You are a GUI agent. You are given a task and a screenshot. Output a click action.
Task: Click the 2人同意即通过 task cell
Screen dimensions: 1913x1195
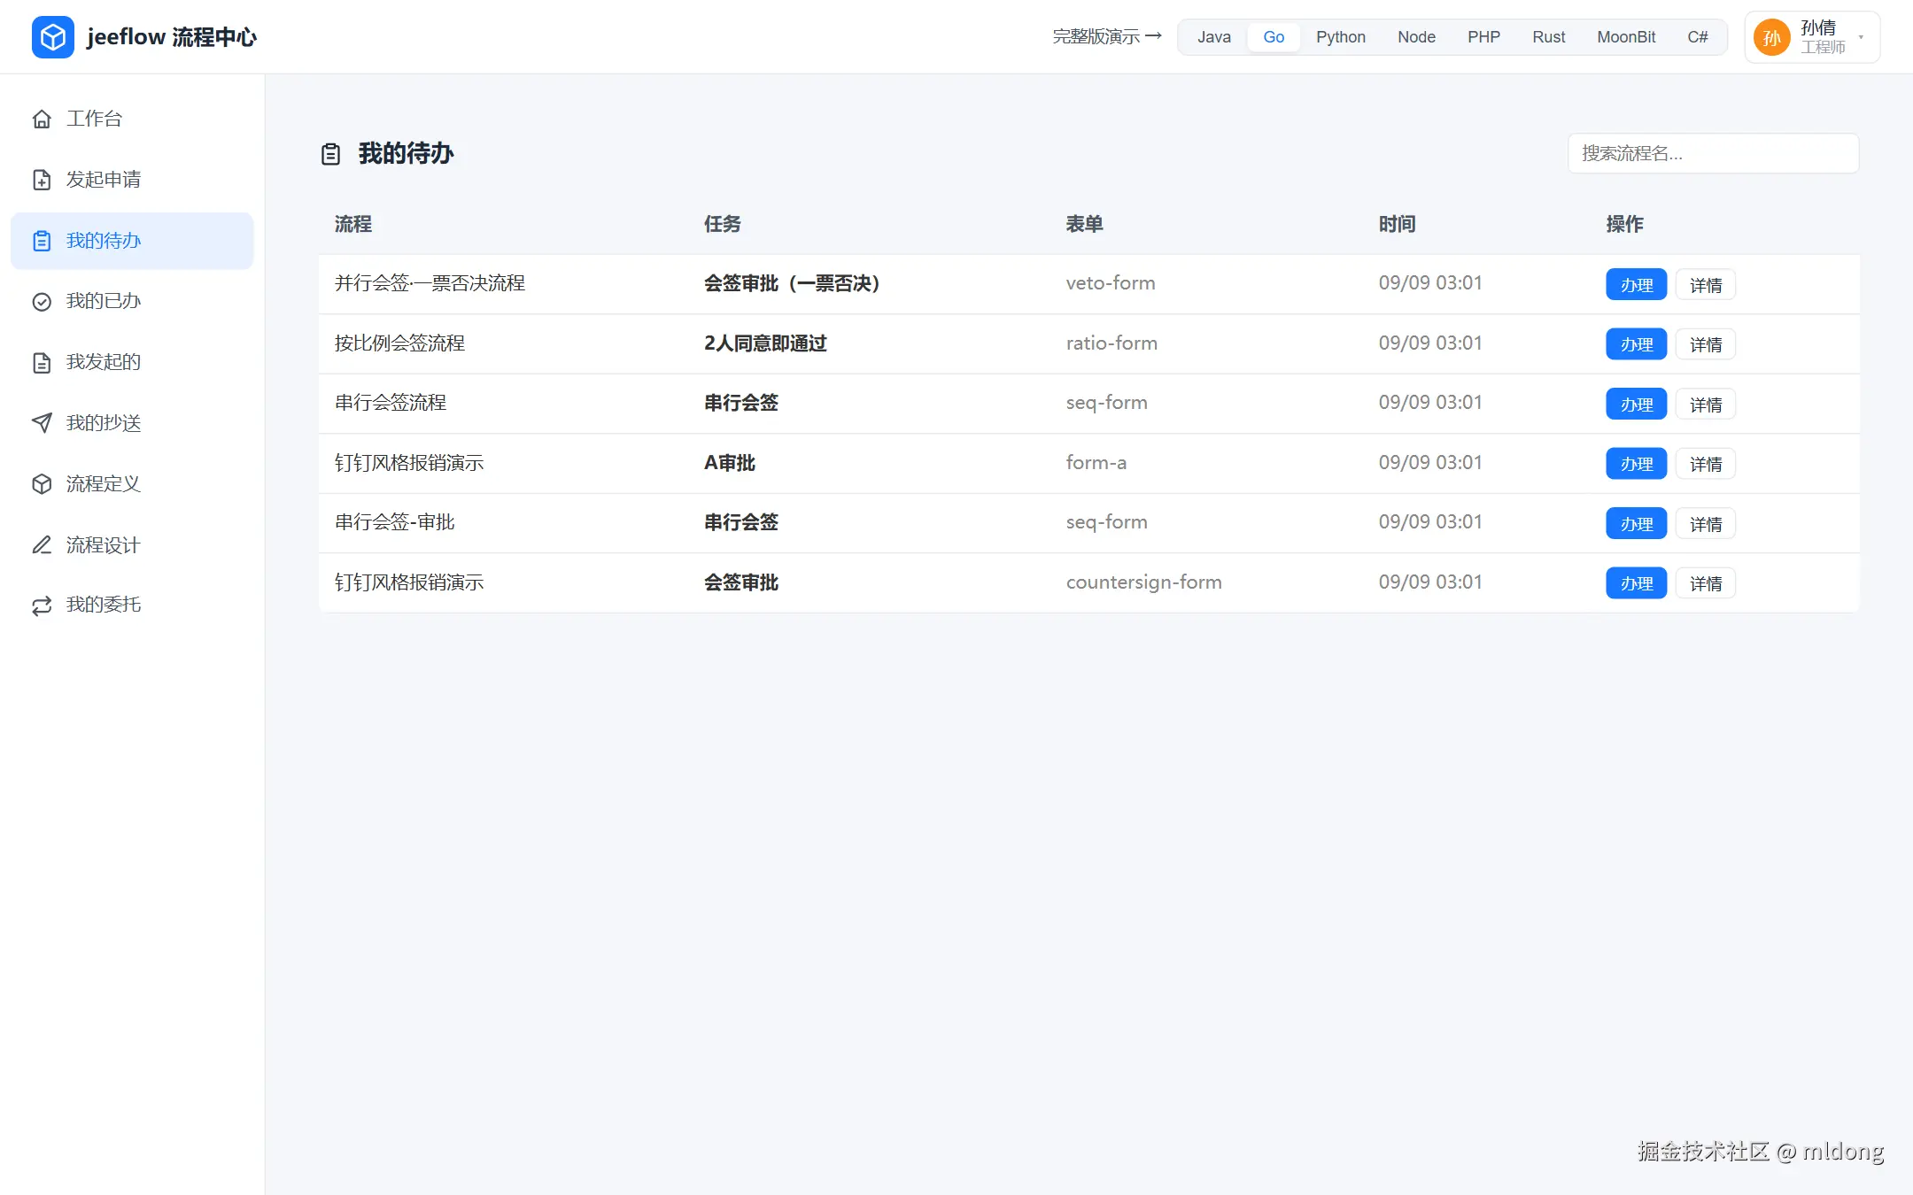coord(765,343)
